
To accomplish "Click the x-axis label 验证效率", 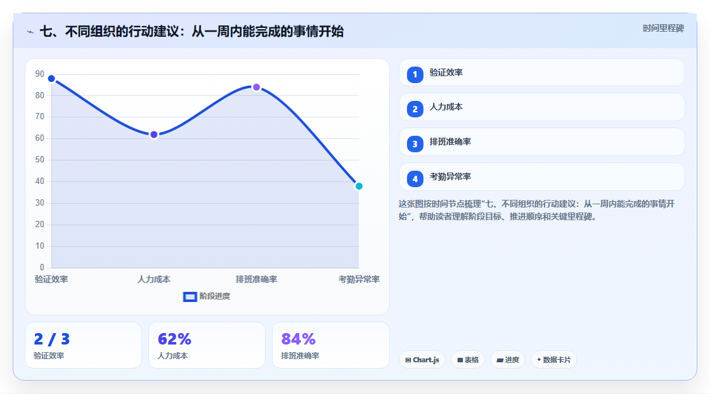I will (x=51, y=279).
